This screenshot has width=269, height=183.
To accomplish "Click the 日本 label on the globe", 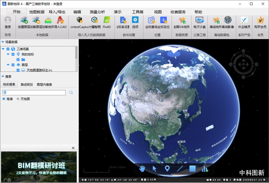I will tap(199, 113).
